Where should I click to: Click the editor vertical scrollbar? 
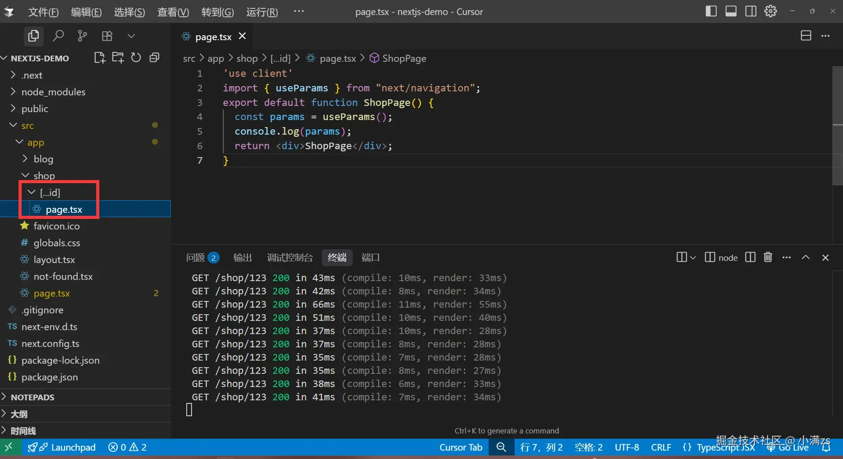coord(837,126)
